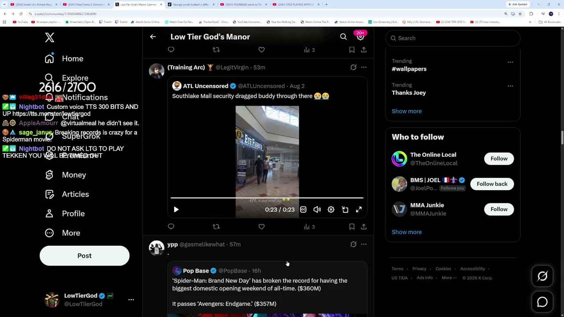Screen dimensions: 564x317
Task: Open the floating Grok button
Action: click(x=542, y=276)
